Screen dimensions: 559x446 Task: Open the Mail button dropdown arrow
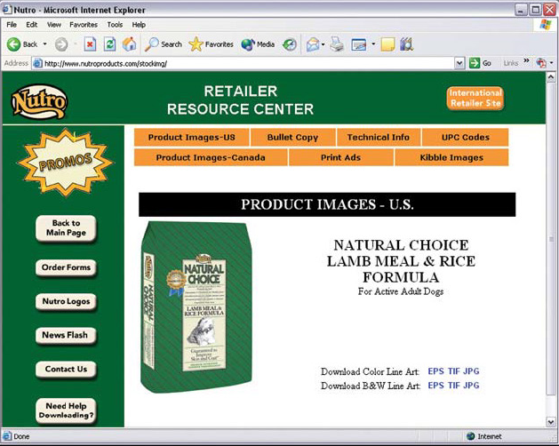pyautogui.click(x=323, y=44)
